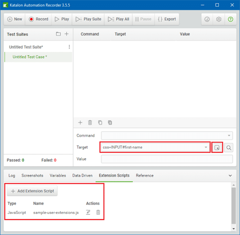The height and width of the screenshot is (235, 240).
Task: Run Play Suite
Action: pos(88,19)
